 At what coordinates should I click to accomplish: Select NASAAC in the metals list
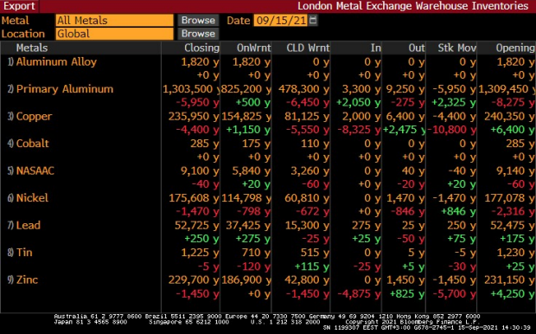pyautogui.click(x=35, y=170)
